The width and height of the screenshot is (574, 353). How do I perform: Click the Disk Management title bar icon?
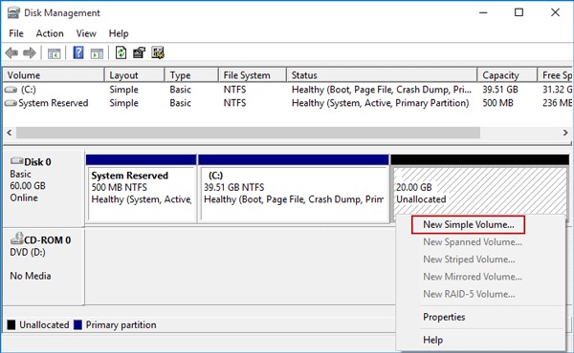click(x=13, y=12)
